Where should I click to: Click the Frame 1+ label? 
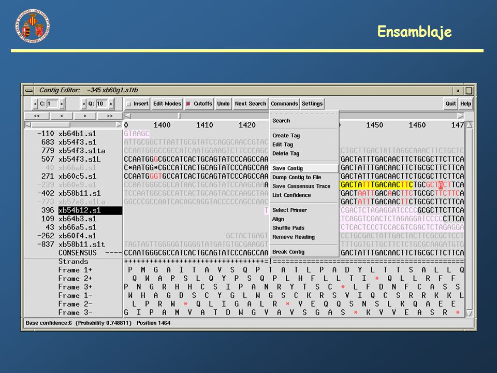76,270
